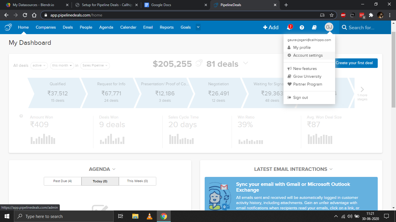Click the Qualified pipeline stage
The image size is (396, 222).
[57, 93]
